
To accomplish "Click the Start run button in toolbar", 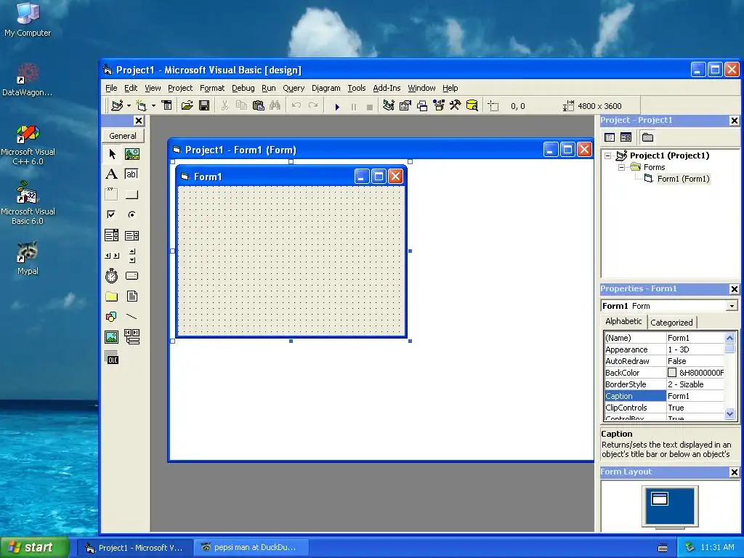I will tap(337, 107).
